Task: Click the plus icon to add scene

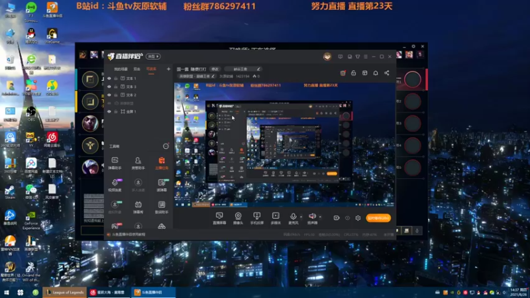Action: [168, 69]
